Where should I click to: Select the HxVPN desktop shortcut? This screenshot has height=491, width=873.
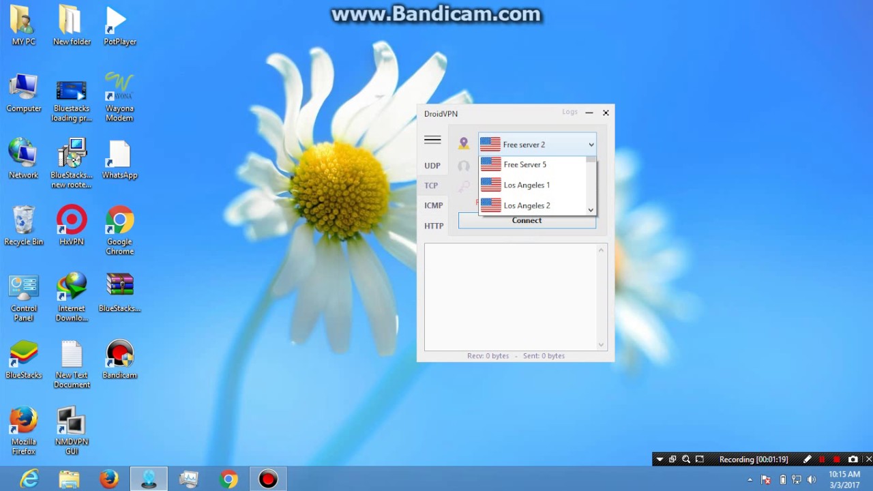coord(72,226)
